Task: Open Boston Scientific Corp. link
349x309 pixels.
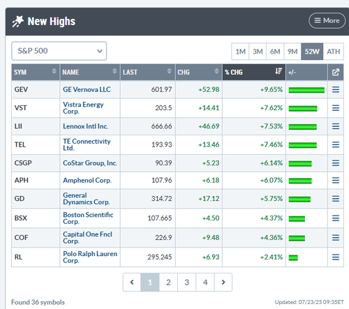Action: [88, 218]
